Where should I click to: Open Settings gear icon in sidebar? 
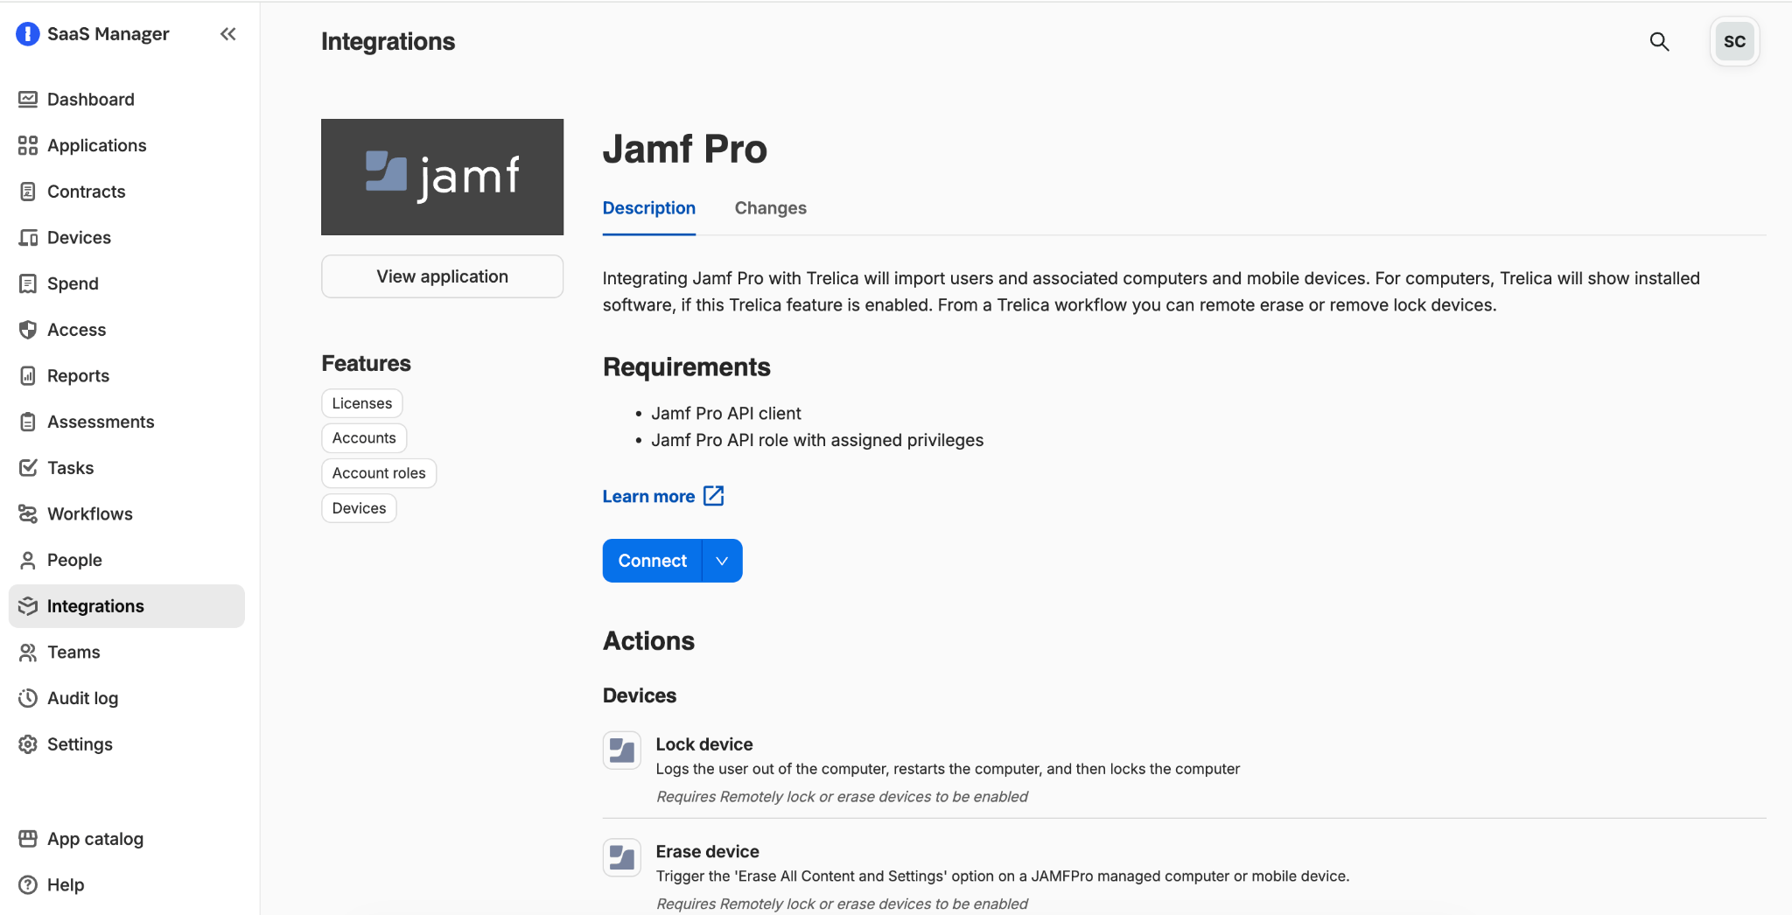(28, 744)
